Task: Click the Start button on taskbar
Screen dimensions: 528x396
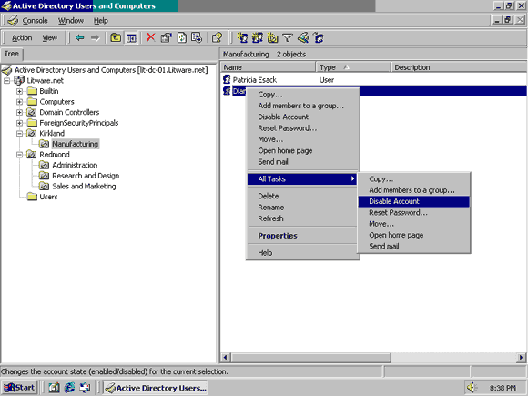Action: (x=19, y=388)
